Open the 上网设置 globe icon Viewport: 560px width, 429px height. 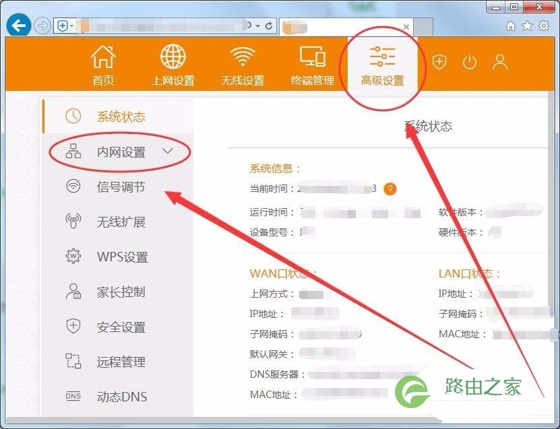click(173, 57)
